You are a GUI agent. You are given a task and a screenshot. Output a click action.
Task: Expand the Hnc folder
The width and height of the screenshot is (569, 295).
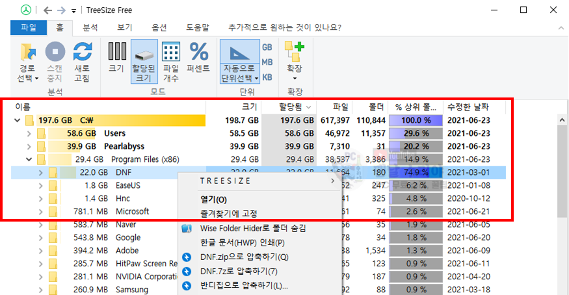(x=40, y=199)
